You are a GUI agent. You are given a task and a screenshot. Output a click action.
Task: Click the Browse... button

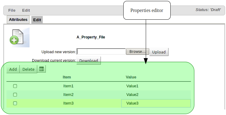137,52
